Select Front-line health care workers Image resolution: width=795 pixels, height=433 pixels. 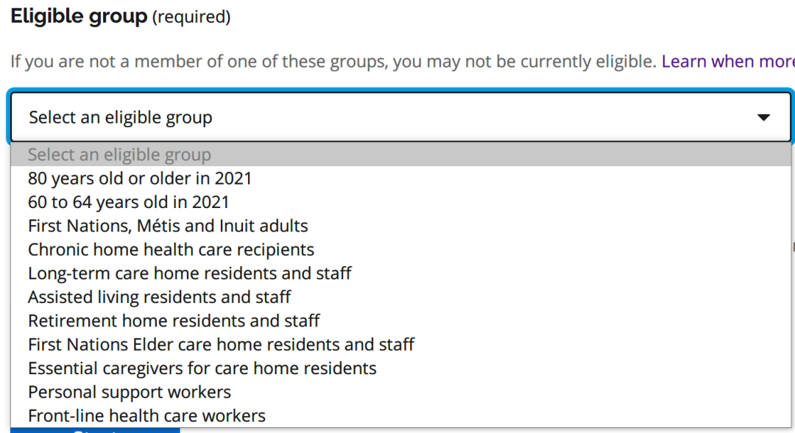point(400,416)
